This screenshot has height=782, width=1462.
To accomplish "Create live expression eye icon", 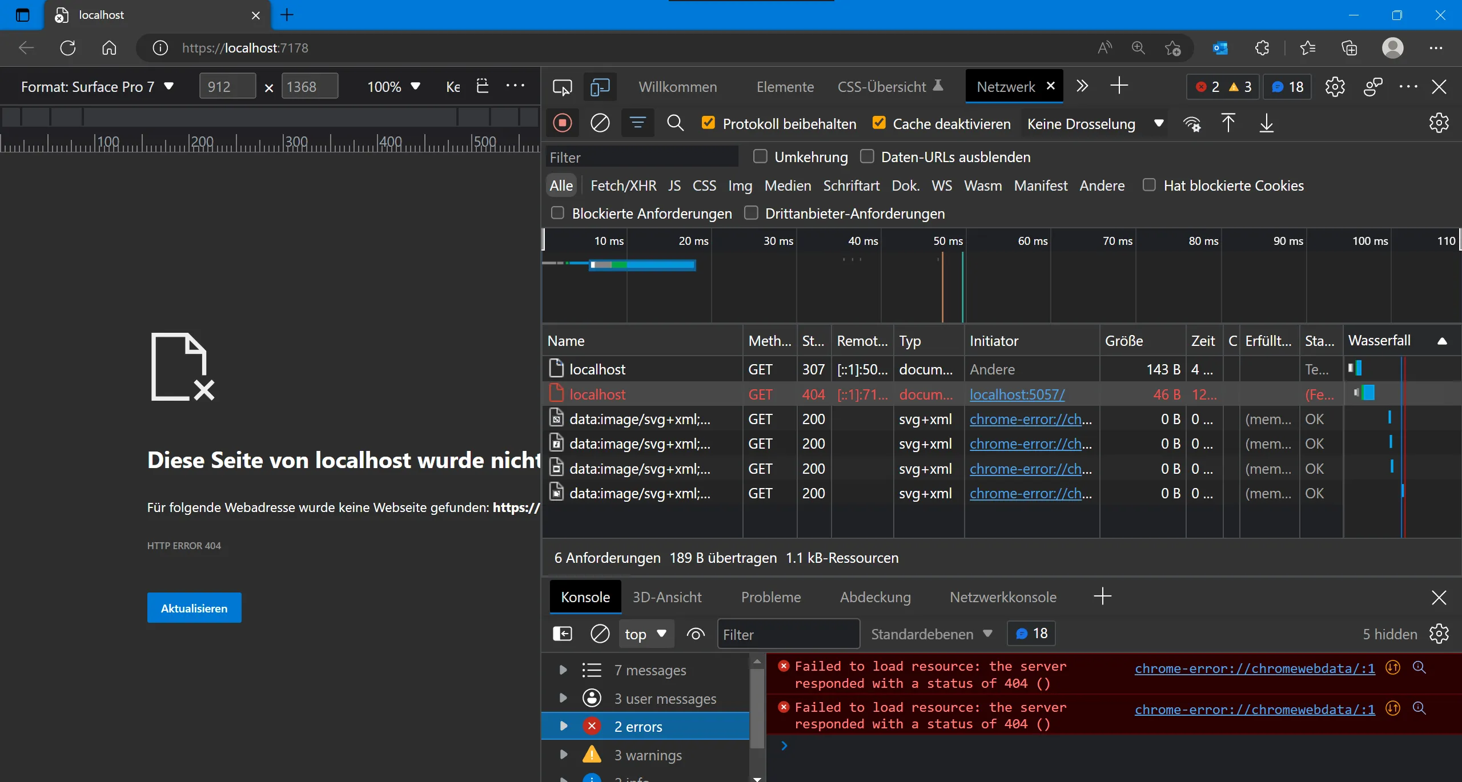I will tap(695, 634).
